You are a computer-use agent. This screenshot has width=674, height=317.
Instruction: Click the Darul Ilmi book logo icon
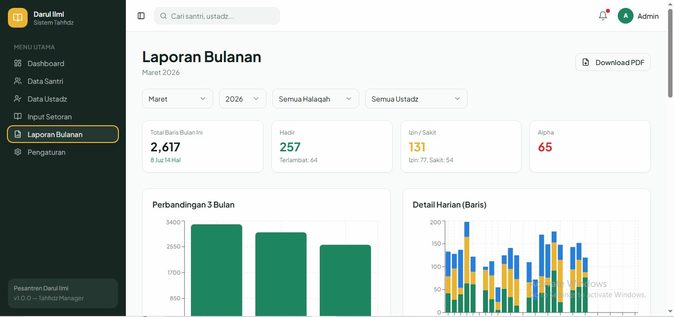click(x=18, y=18)
